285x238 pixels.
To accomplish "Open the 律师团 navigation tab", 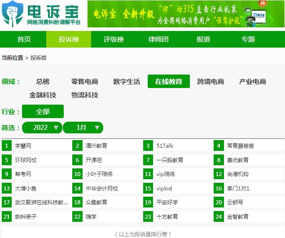I will 158,40.
